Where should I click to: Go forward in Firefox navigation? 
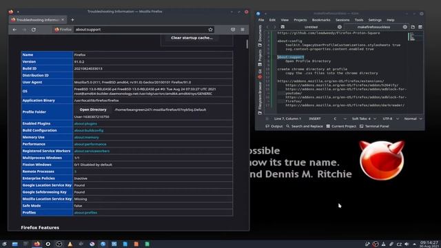[24, 30]
